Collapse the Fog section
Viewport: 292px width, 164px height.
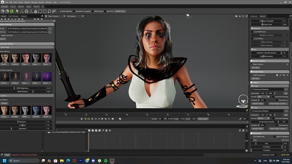point(252,49)
